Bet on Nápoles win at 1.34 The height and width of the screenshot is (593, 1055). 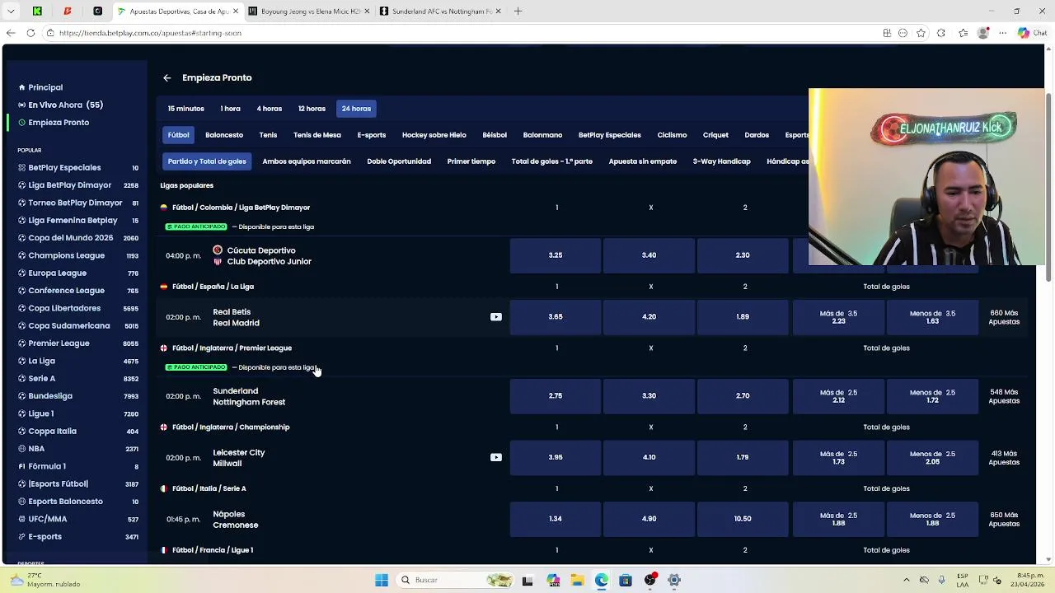click(556, 519)
